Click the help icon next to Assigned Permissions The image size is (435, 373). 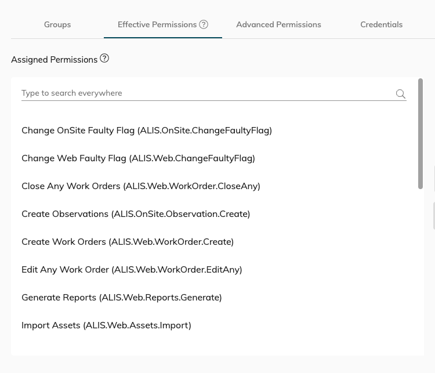[x=104, y=59]
